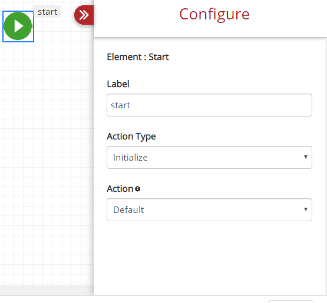Open the Action Type dropdown showing Initialize

[x=209, y=158]
